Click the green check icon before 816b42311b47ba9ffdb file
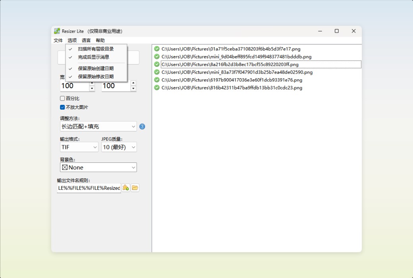This screenshot has height=278, width=413. 156,88
